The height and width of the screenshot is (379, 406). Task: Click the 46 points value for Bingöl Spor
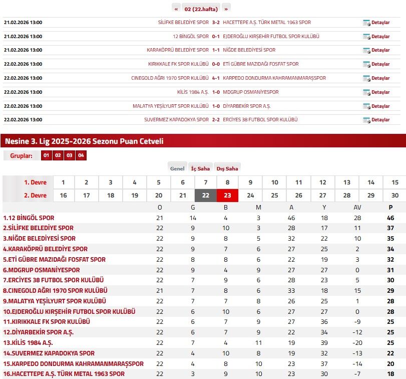[x=390, y=218]
